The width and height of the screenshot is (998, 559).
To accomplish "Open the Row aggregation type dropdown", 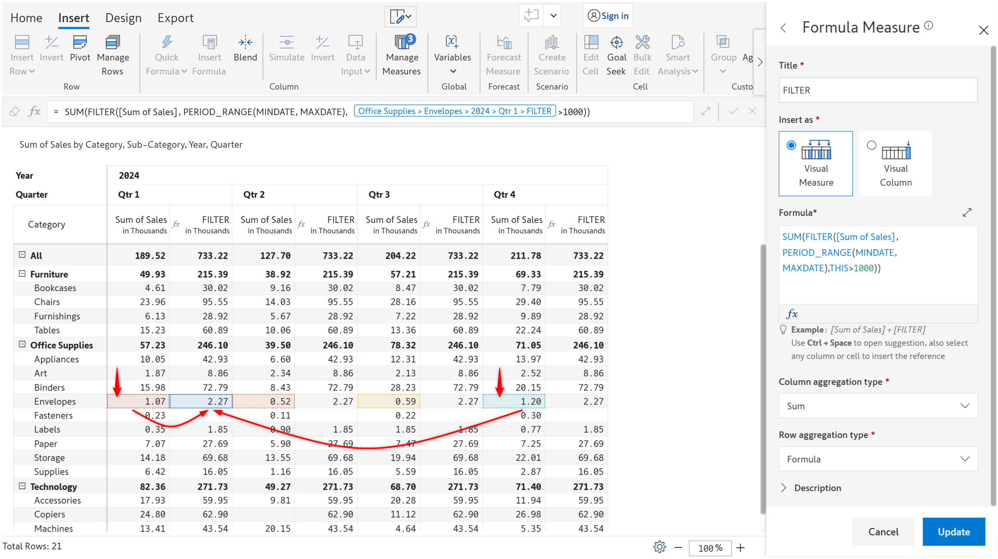I will [878, 459].
